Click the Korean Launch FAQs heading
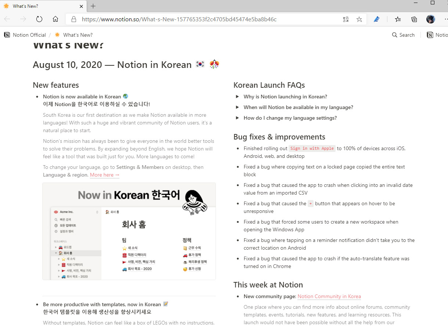The image size is (448, 326). pos(269,85)
